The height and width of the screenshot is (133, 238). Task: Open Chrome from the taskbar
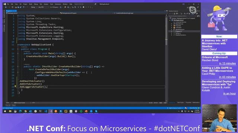25,111
